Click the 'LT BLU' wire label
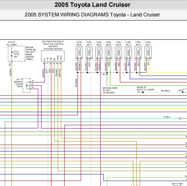This screenshot has width=187, height=186. (x=167, y=117)
